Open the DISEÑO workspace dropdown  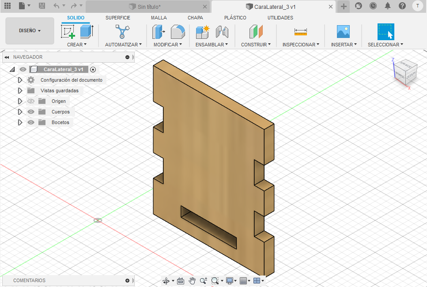coord(30,31)
